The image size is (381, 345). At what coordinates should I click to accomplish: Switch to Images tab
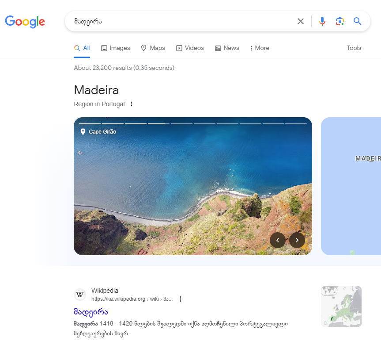[x=115, y=48]
